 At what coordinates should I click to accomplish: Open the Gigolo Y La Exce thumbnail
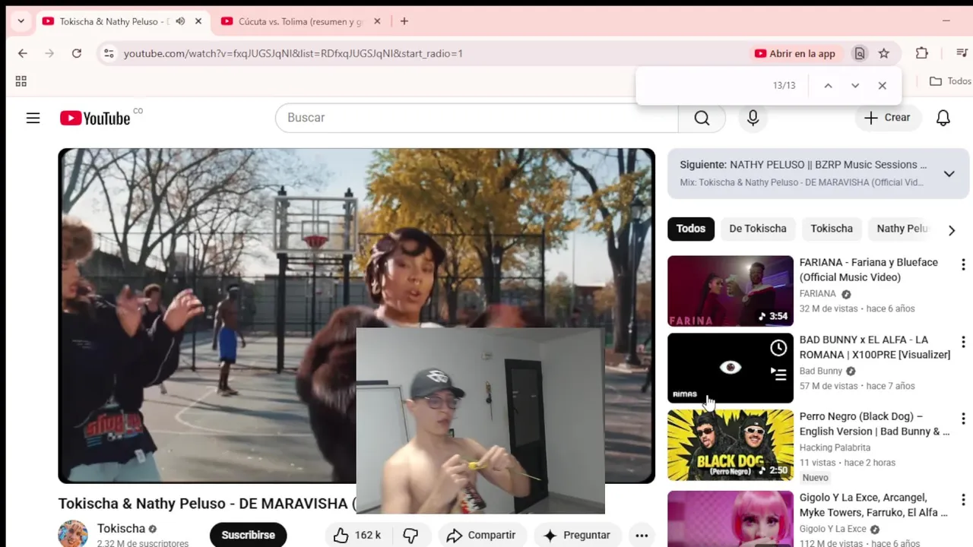(731, 519)
